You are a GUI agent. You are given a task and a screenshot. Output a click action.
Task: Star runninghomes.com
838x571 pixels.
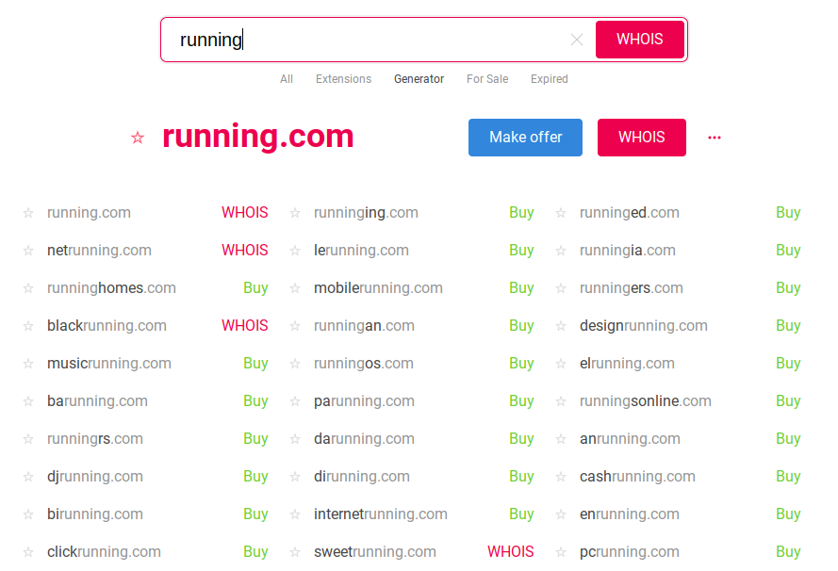28,288
